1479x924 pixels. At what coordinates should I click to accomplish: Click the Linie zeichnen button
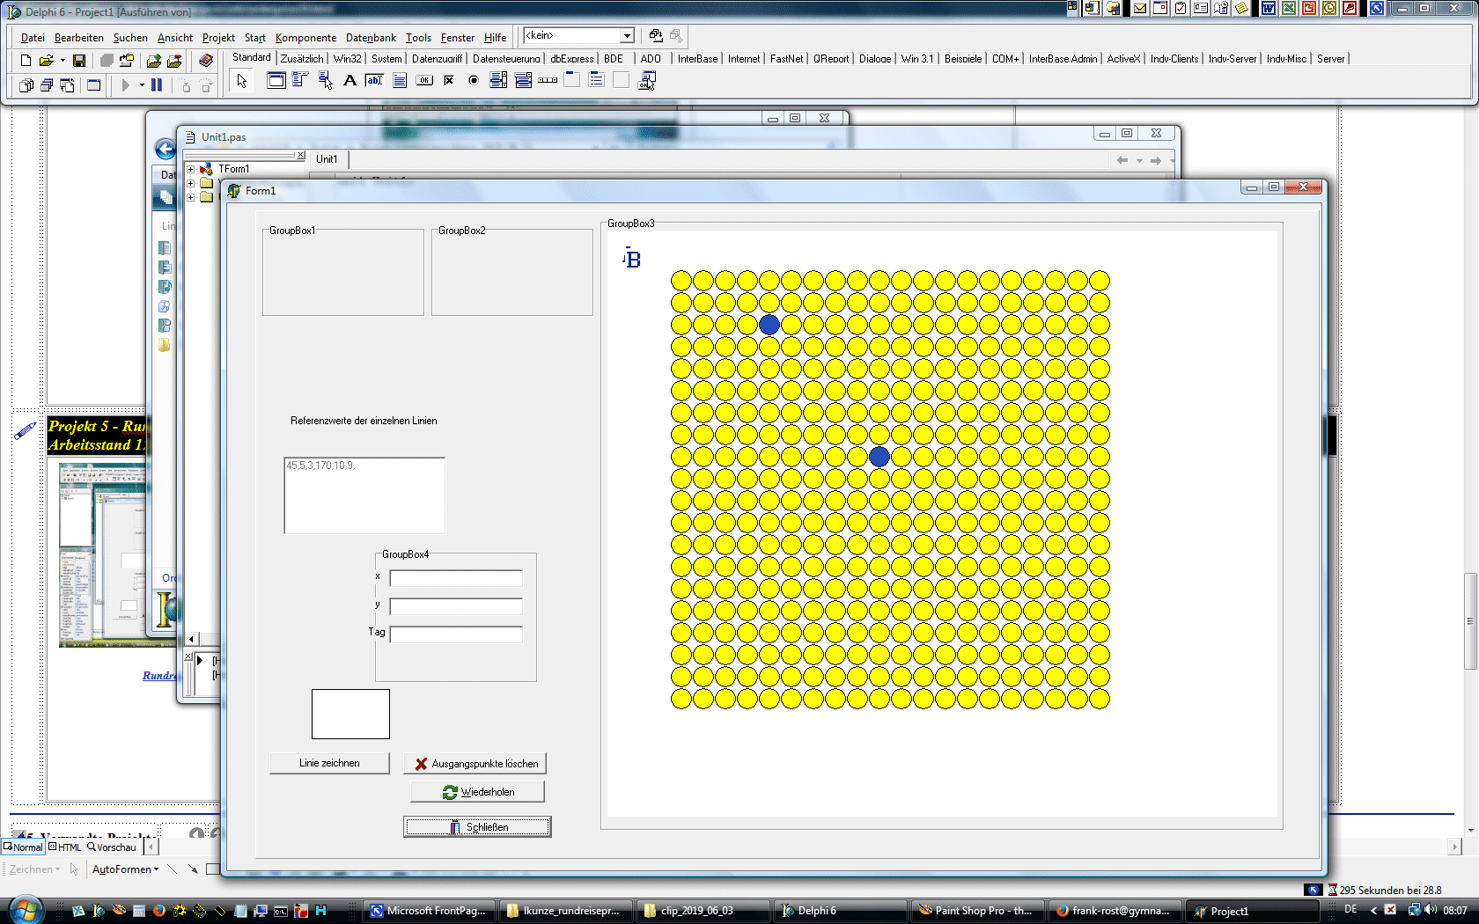329,763
